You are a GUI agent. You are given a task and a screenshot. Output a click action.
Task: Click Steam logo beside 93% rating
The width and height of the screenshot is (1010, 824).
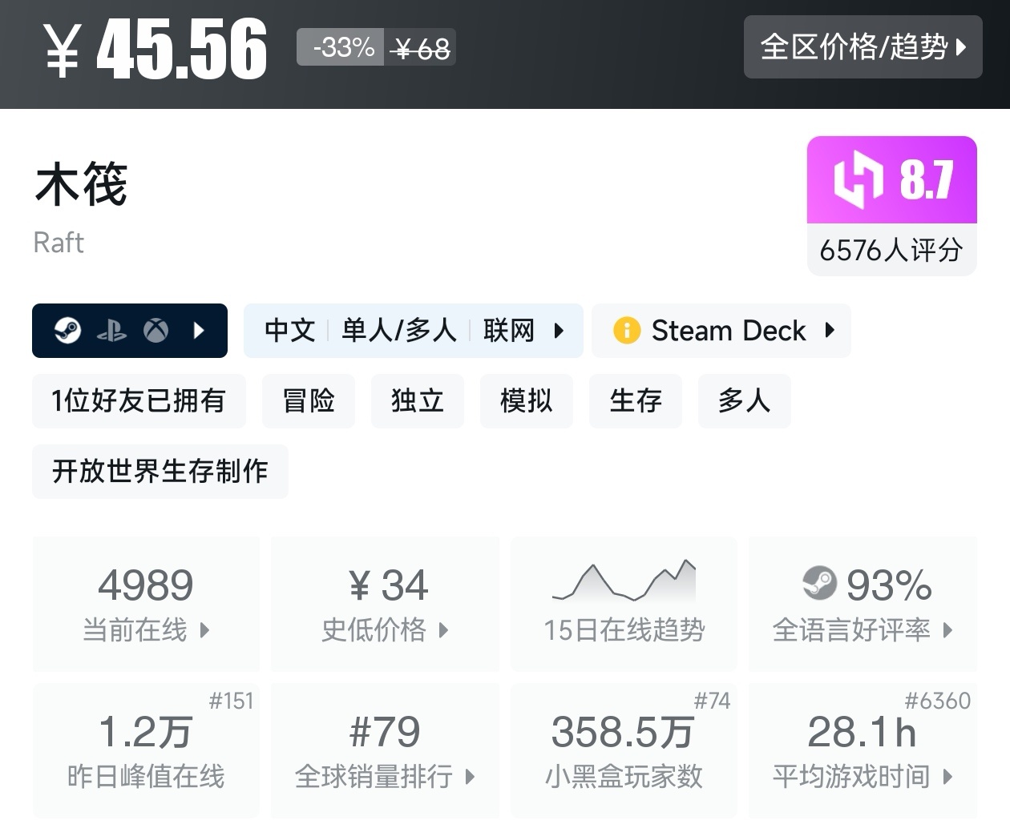click(x=819, y=583)
